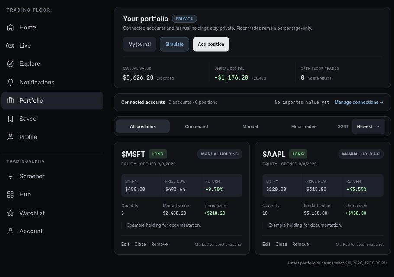Click the Hub grid icon
The width and height of the screenshot is (394, 277).
point(10,195)
